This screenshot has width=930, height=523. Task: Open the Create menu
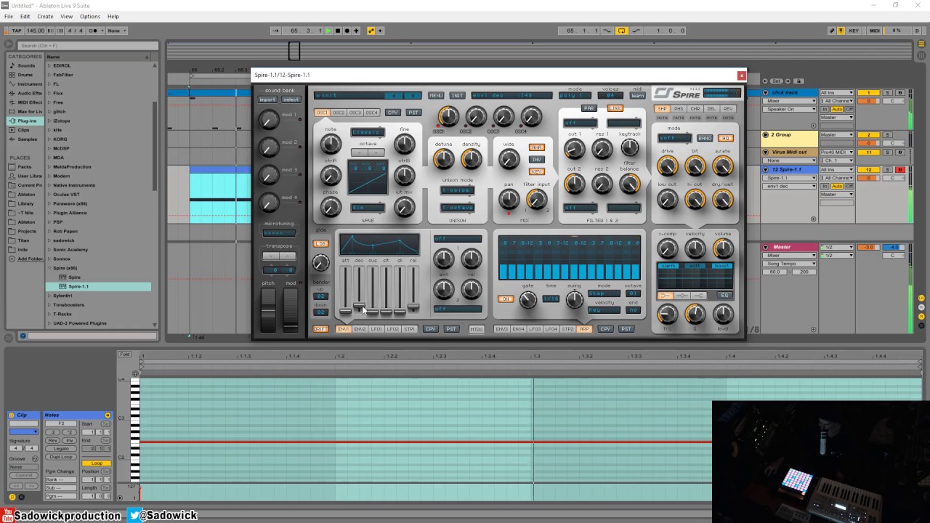[45, 16]
